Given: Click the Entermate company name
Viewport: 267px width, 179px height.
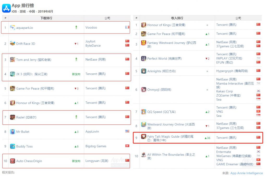Looking at the screenshot, I should [223, 152].
